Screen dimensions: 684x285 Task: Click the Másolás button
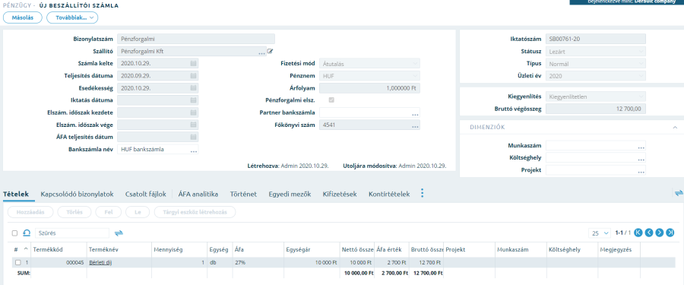pos(23,17)
